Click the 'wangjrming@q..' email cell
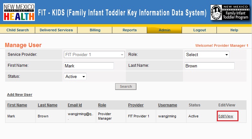This screenshot has height=139, width=252. [81, 116]
